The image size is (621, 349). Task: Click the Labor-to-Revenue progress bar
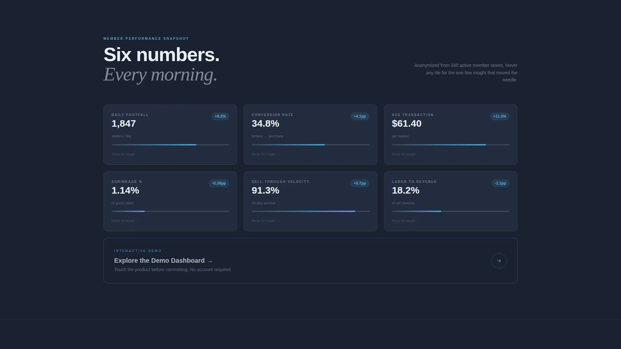pos(451,211)
